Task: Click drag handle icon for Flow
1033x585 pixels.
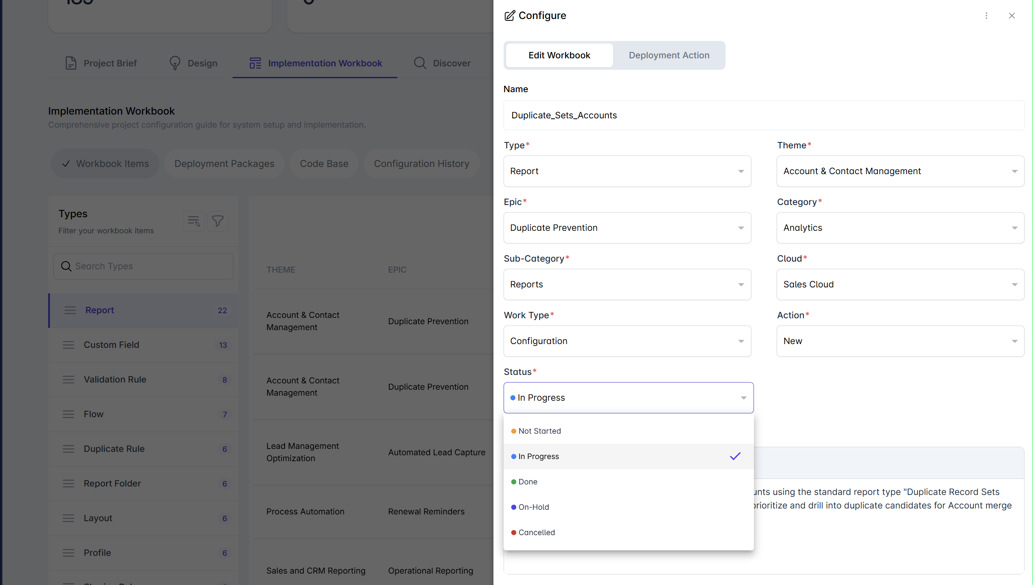Action: [x=69, y=414]
